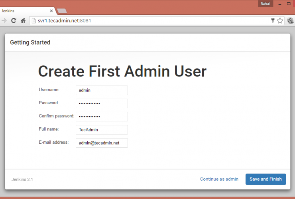Close the Jenkins tab
Image resolution: width=295 pixels, height=199 pixels.
tap(51, 11)
